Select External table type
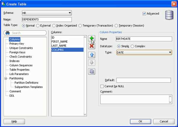The height and width of the screenshot is (127, 178). (x=38, y=26)
